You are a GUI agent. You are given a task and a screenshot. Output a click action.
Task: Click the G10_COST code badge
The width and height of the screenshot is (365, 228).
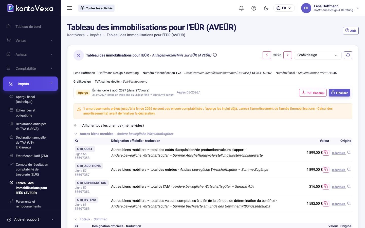(x=85, y=149)
